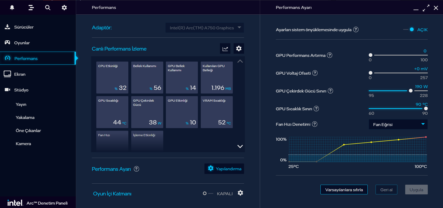Click help icon for GPU Sıcaklık Sınırı
The height and width of the screenshot is (208, 443).
pyautogui.click(x=316, y=108)
